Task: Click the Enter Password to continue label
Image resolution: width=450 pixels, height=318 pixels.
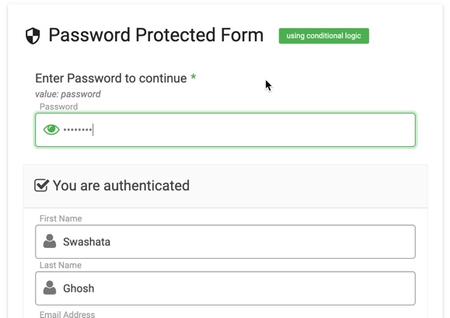Action: (111, 79)
